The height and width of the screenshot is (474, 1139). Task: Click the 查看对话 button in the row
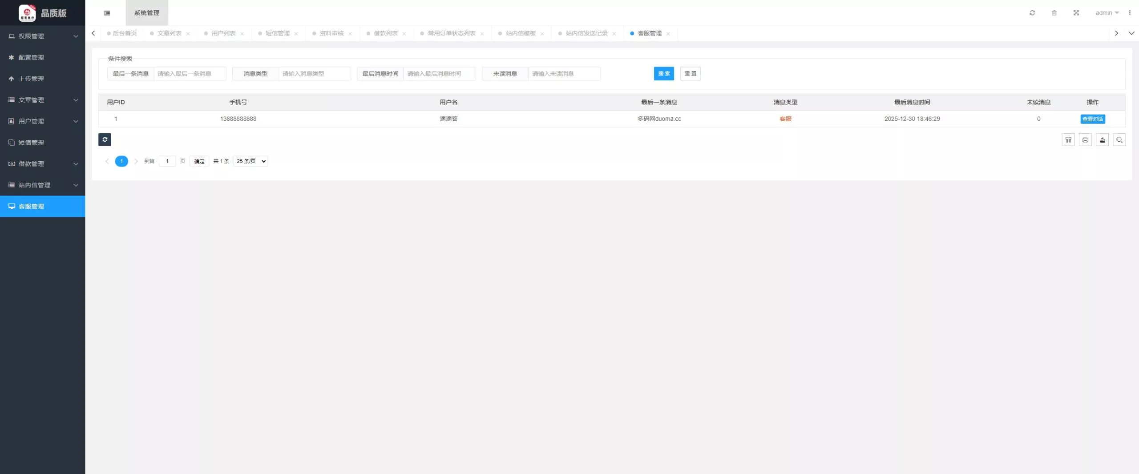pyautogui.click(x=1092, y=119)
